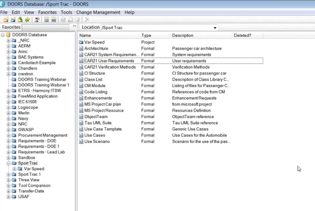Click the New Project toolbar icon
Image resolution: width=315 pixels, height=211 pixels.
(x=13, y=19)
